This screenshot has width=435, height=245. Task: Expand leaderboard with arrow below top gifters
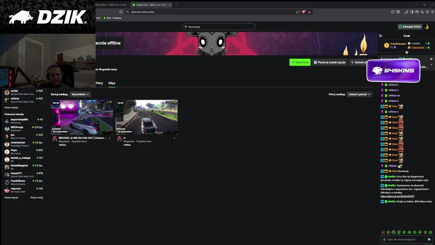pyautogui.click(x=407, y=53)
